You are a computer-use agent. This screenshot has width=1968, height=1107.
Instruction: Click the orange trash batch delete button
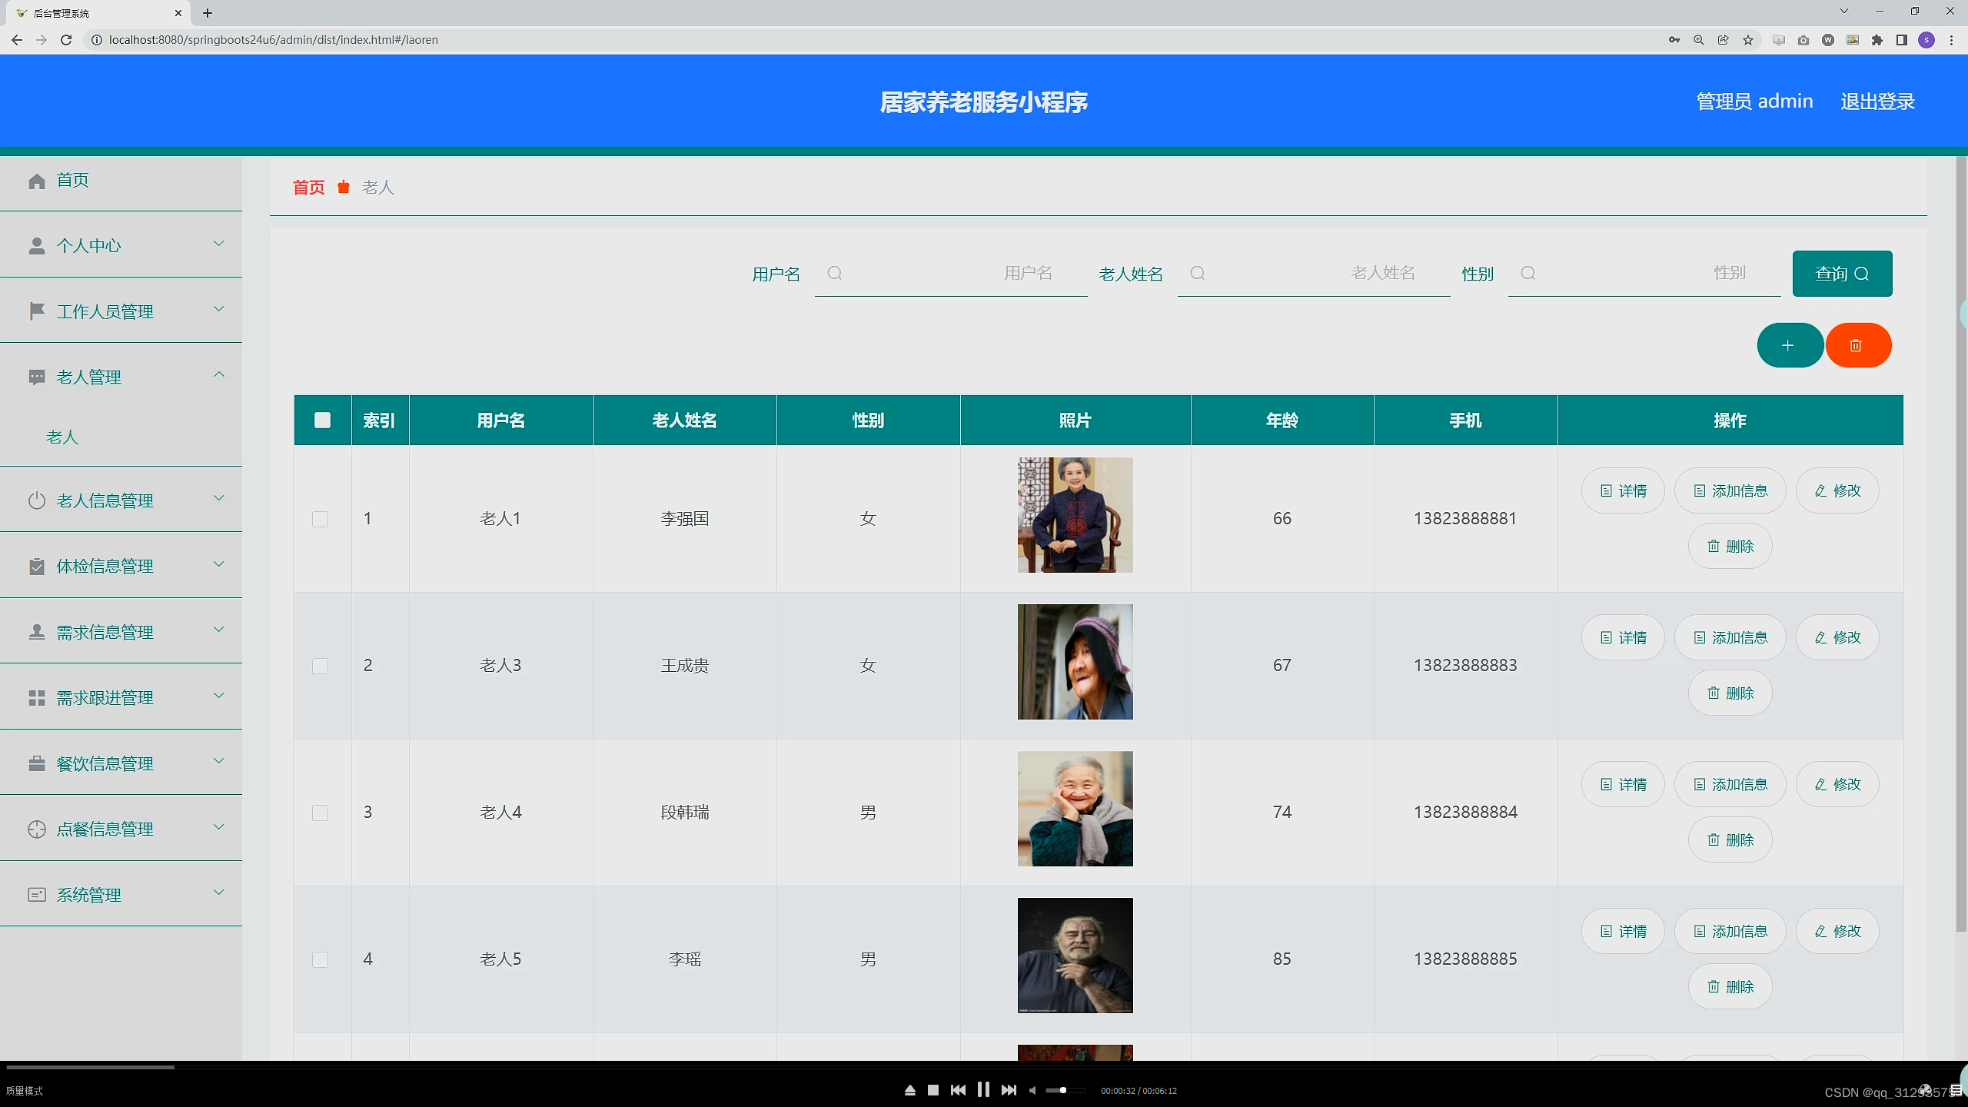[x=1857, y=345]
